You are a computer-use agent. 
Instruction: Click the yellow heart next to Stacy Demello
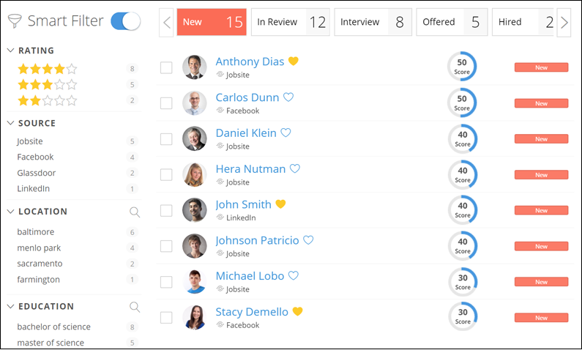pyautogui.click(x=297, y=312)
